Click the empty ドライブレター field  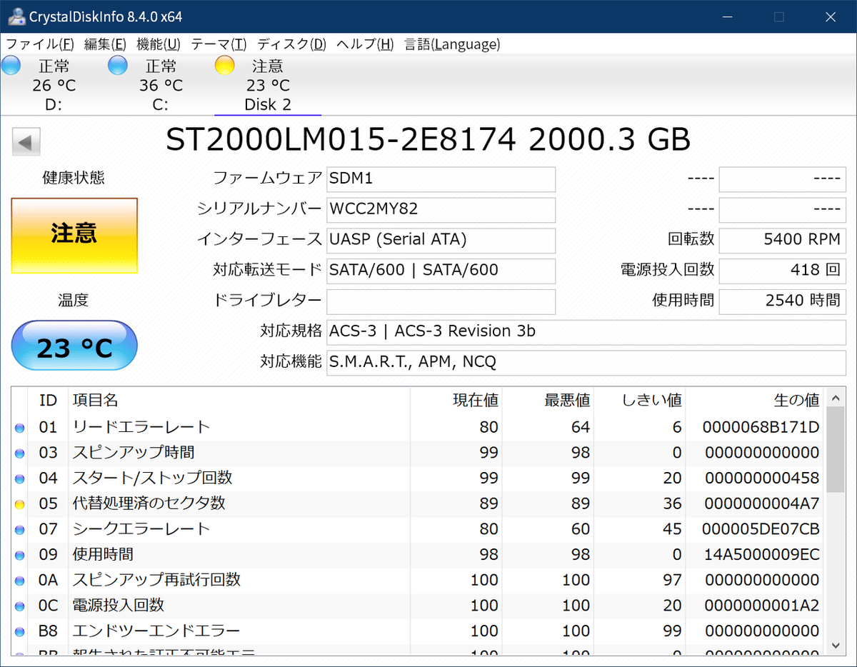[441, 301]
